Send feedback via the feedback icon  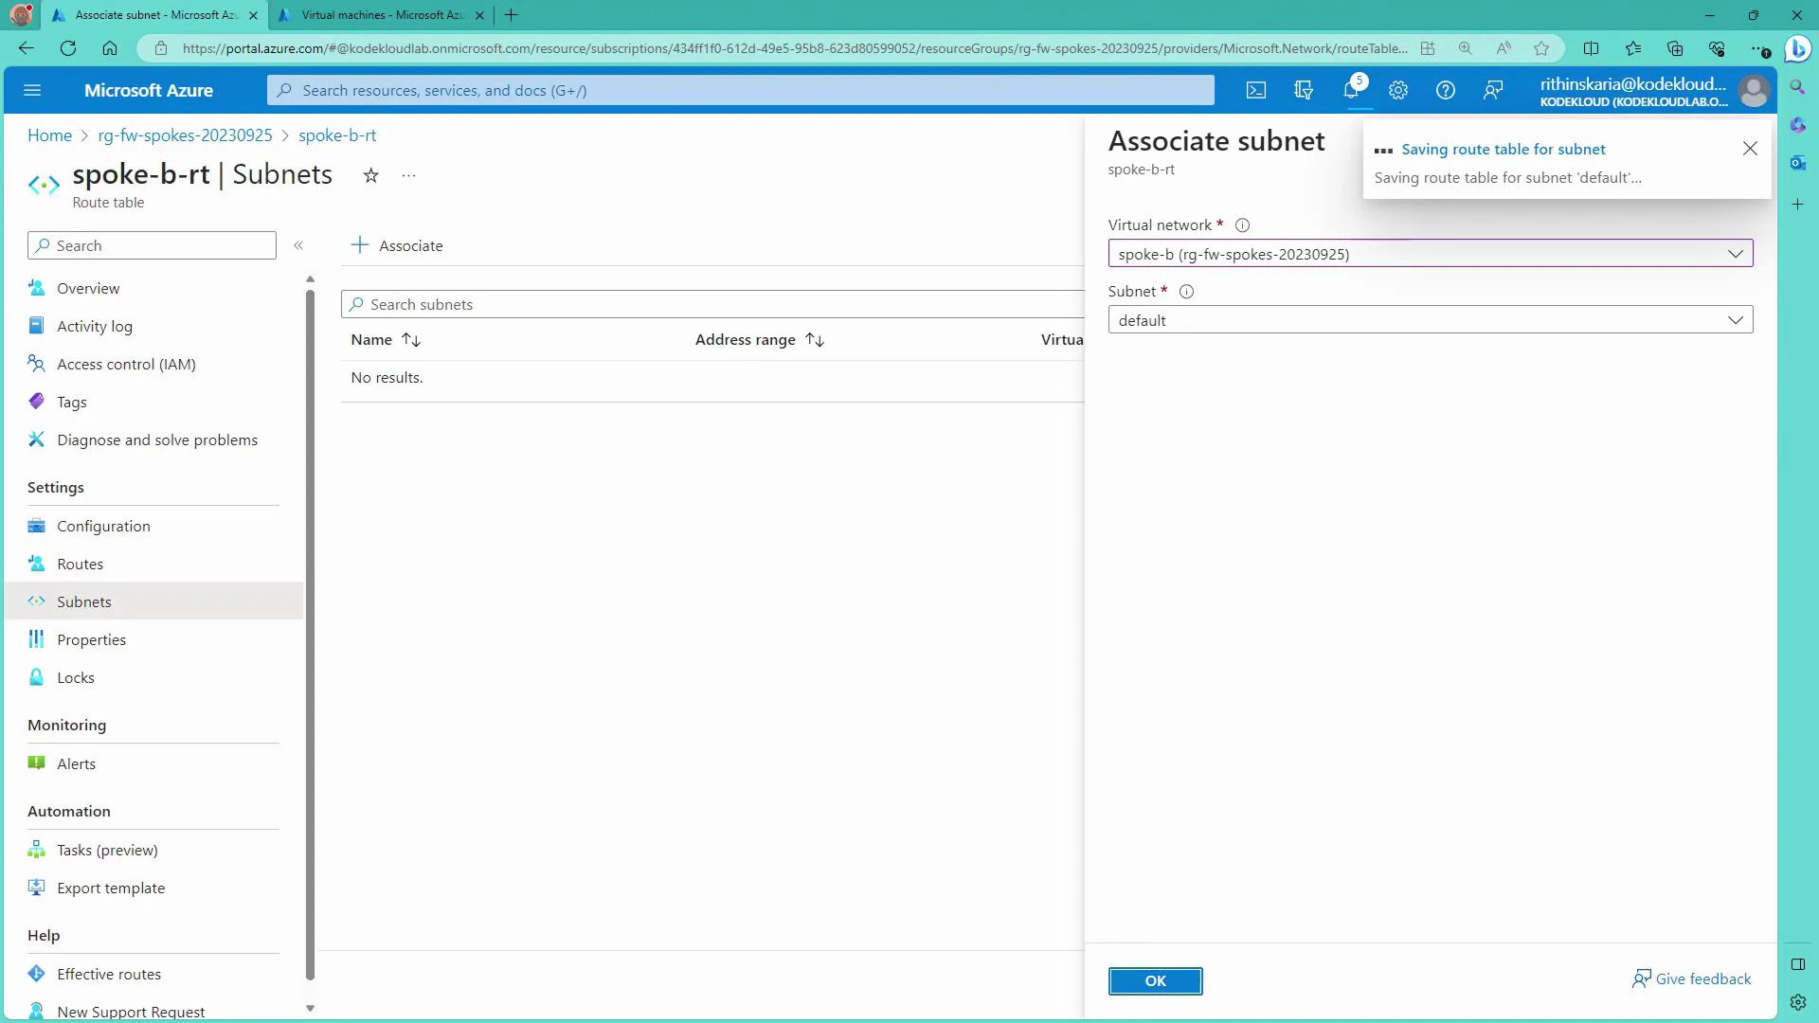click(x=1493, y=90)
